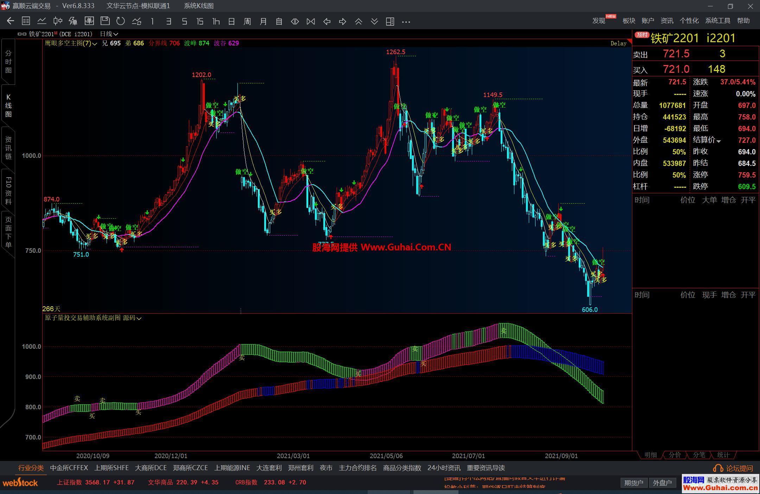Switch to line chart icon

click(x=42, y=21)
